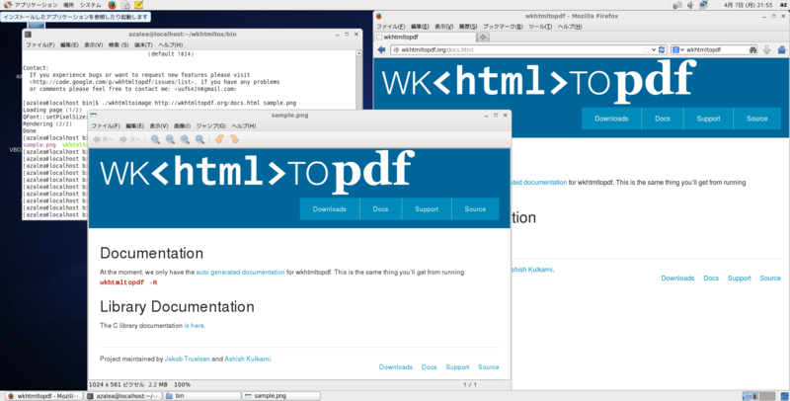790x401 pixels.
Task: Open Firefox ツール(T) menu
Action: 539,27
